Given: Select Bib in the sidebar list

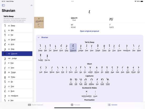Looking at the screenshot, I should point(17,30).
